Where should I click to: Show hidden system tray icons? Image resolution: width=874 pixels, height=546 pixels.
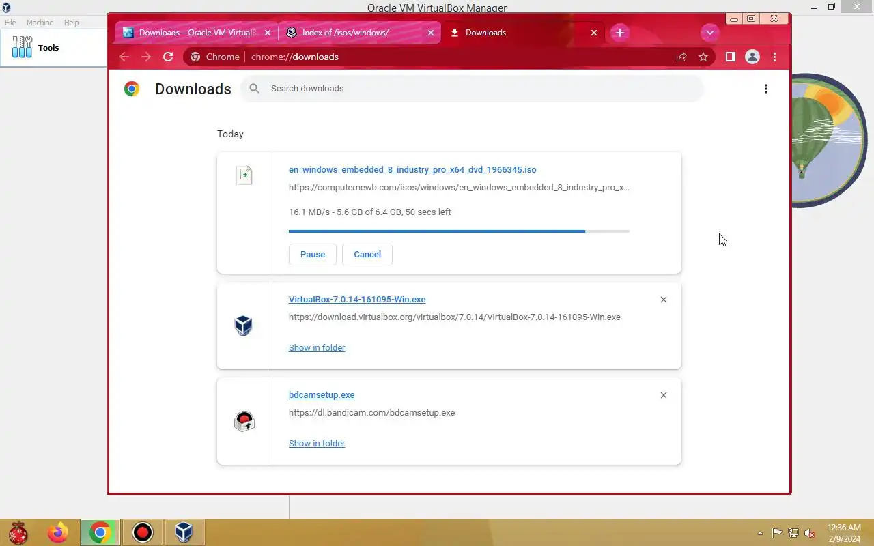pos(760,533)
